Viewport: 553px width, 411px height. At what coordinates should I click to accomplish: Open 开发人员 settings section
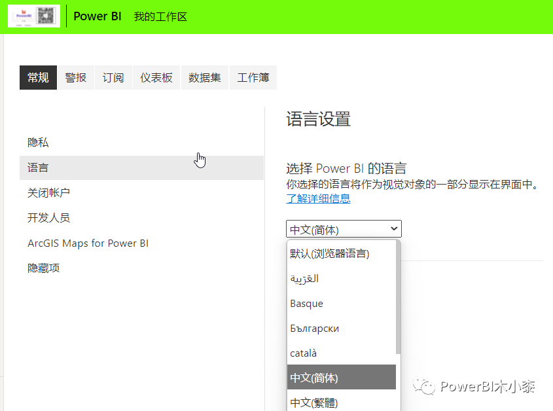[x=141, y=218]
